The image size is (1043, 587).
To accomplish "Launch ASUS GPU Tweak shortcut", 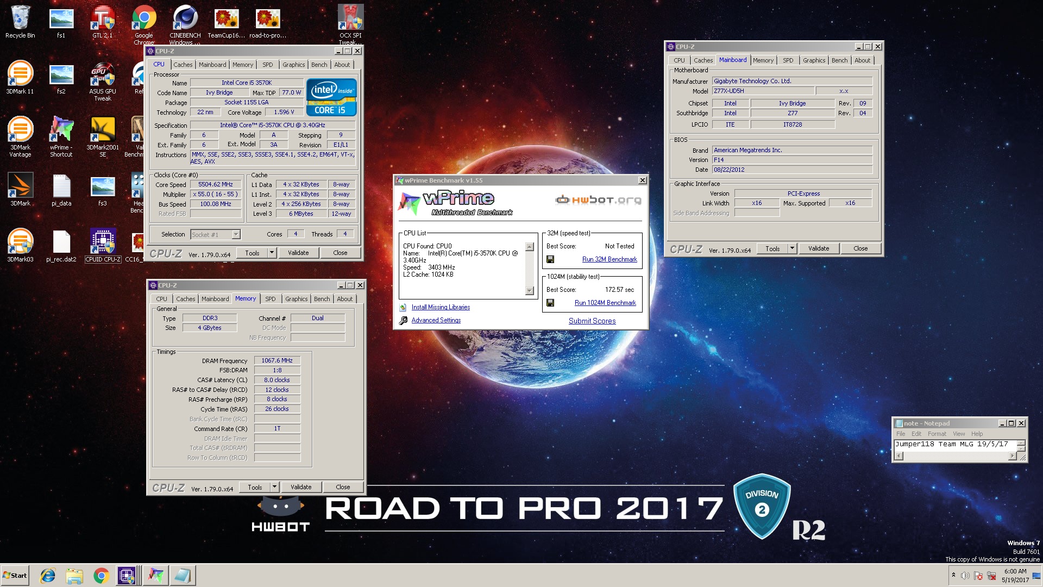I will point(103,82).
